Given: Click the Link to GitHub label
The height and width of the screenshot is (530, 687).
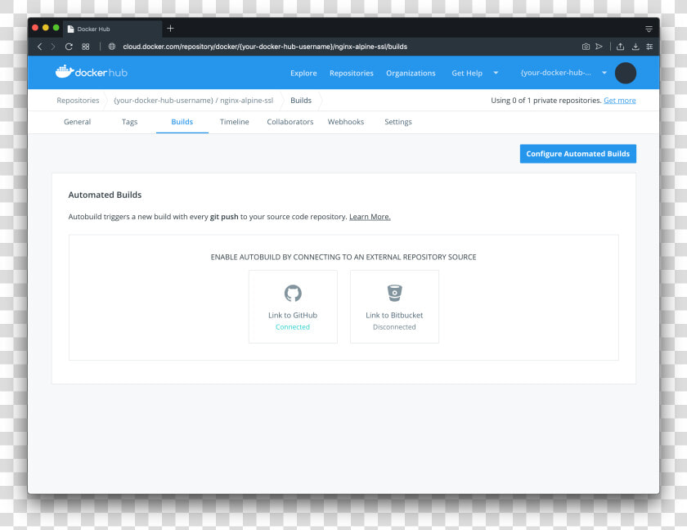Looking at the screenshot, I should (x=293, y=316).
